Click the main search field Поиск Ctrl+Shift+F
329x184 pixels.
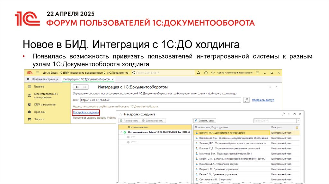[x=163, y=73]
